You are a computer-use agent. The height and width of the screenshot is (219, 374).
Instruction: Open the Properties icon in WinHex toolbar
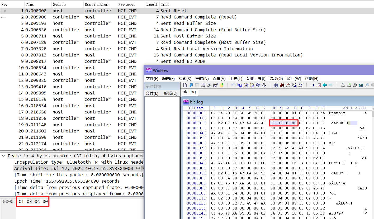215,85
